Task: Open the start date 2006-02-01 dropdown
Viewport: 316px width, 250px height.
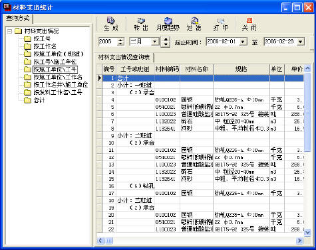Action: tap(243, 42)
